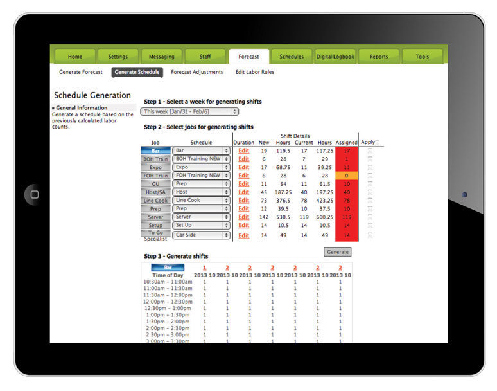Image resolution: width=497 pixels, height=391 pixels.
Task: Edit duration for the Server row
Action: pyautogui.click(x=244, y=217)
